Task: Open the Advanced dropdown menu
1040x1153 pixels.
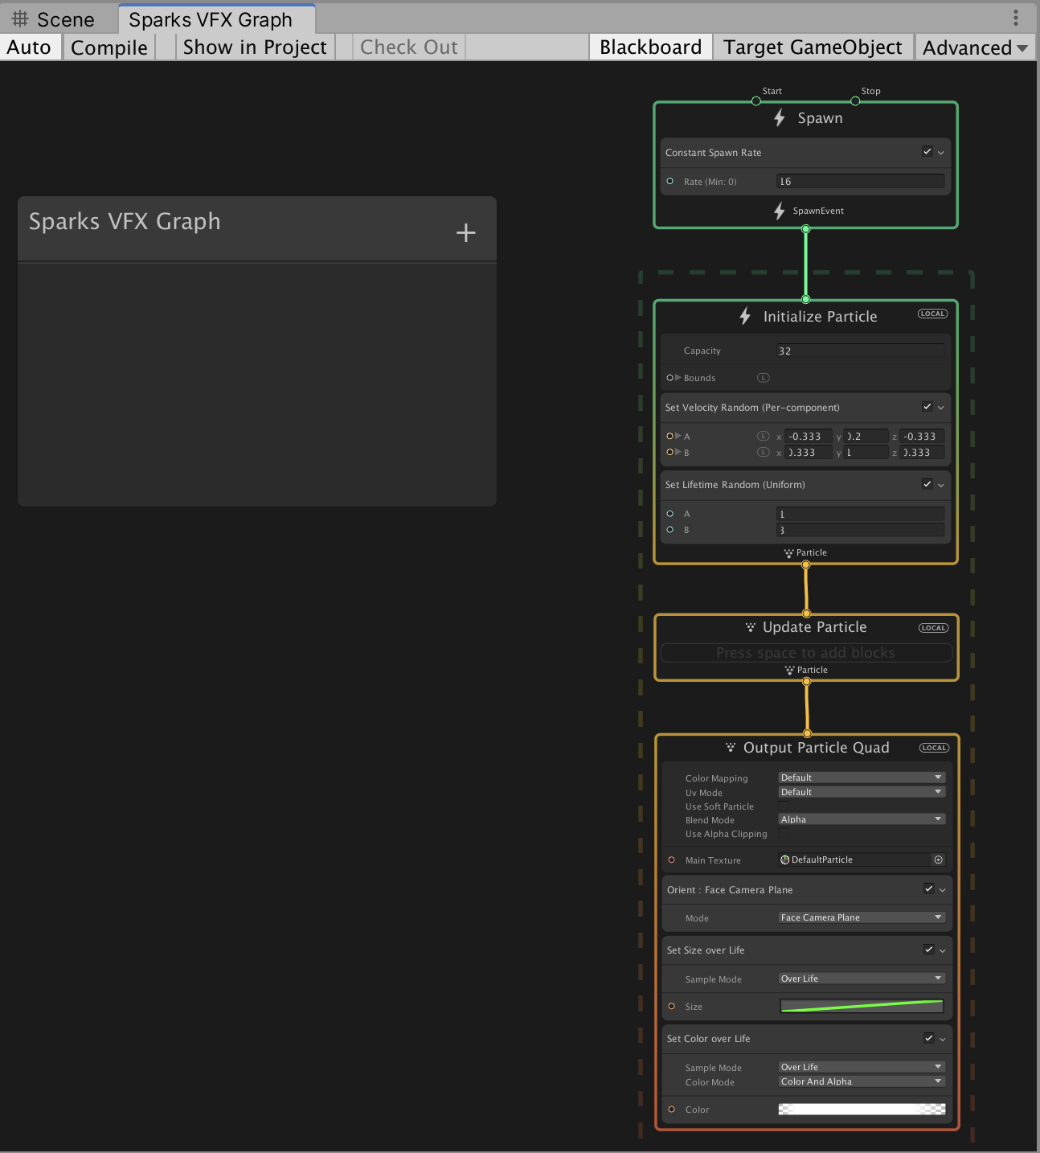Action: pos(974,47)
